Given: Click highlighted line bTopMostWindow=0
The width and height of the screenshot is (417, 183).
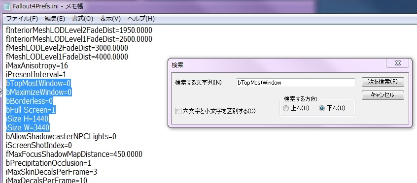Looking at the screenshot, I should [38, 84].
